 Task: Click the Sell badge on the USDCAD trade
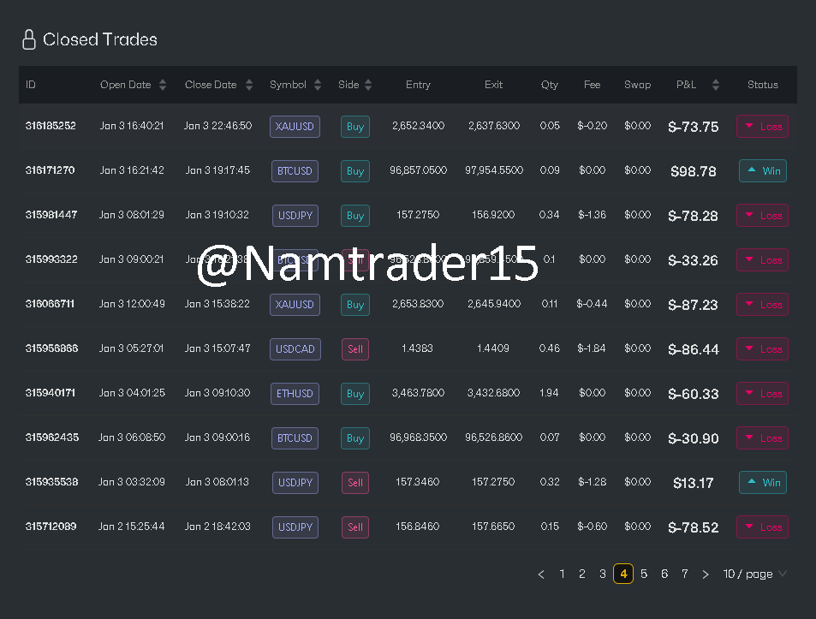click(354, 348)
